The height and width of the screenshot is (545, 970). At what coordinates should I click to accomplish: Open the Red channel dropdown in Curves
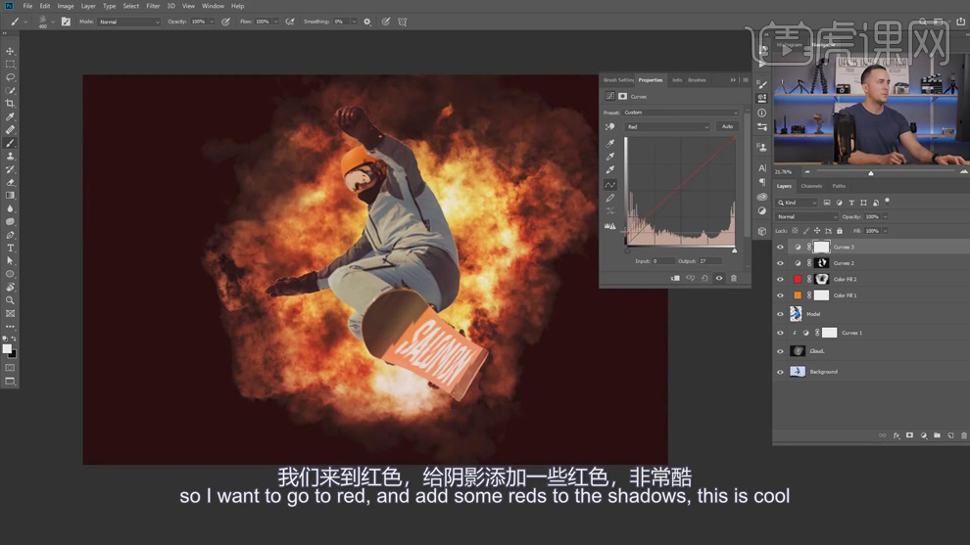click(667, 127)
